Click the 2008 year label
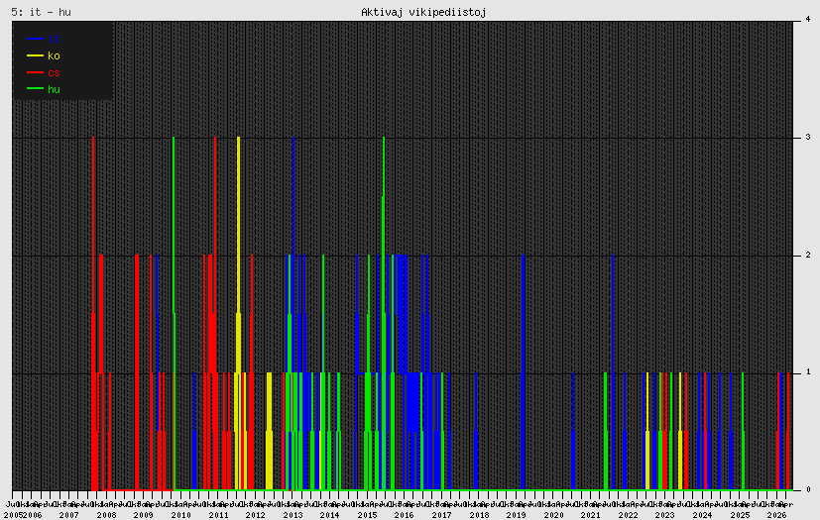Screen dimensions: 820x520 [106, 515]
